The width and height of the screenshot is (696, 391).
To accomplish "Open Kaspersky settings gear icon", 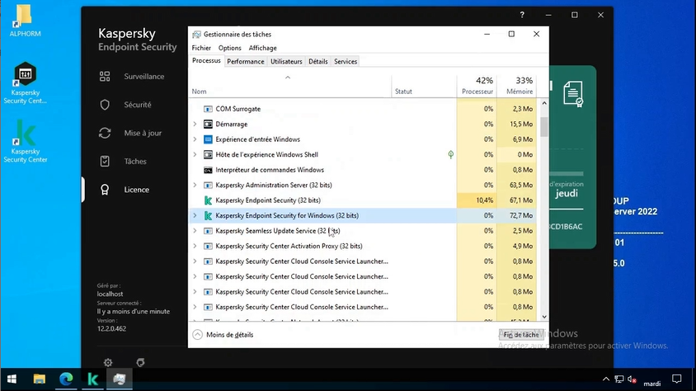I will click(x=108, y=362).
